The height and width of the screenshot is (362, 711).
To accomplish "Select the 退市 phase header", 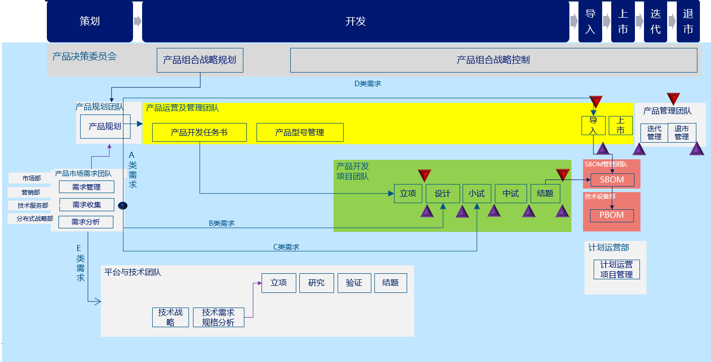I will coord(688,21).
